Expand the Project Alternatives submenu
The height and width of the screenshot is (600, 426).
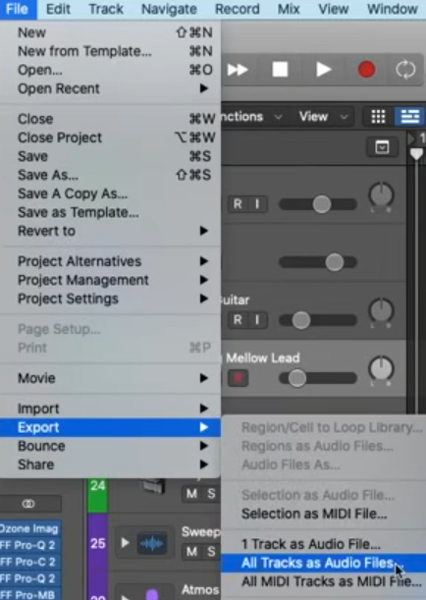[x=110, y=261]
